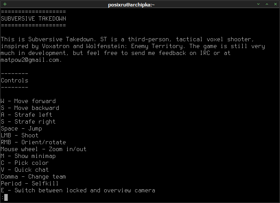The height and width of the screenshot is (203, 280).
Task: Click the 'Mouse wheel - Zoom in/out' line
Action: tap(44, 149)
